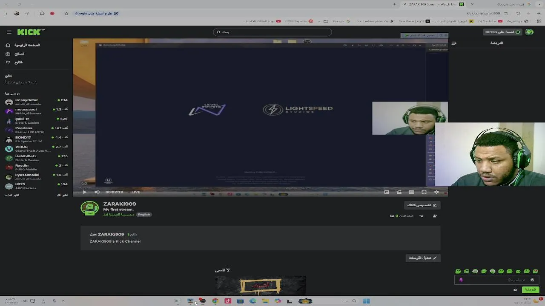
Task: Click the Ask Google button in toolbar
Action: click(97, 13)
